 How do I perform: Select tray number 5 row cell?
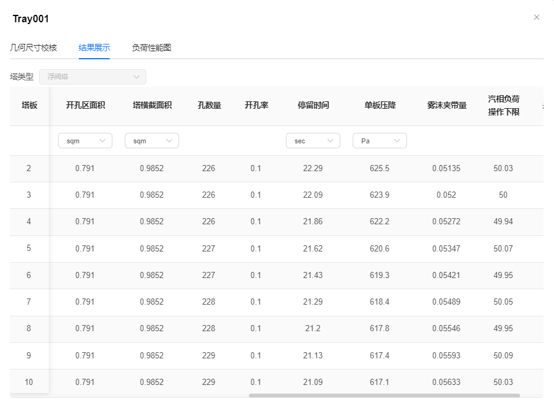[28, 248]
